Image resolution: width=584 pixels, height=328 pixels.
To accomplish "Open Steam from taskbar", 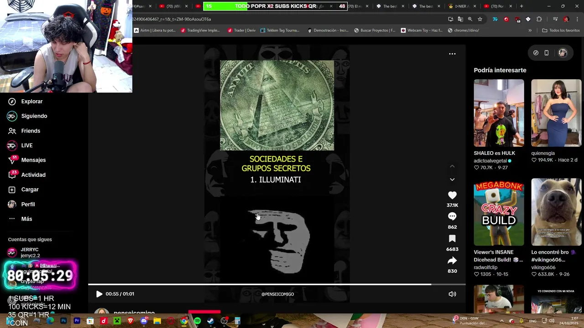I will pyautogui.click(x=210, y=321).
